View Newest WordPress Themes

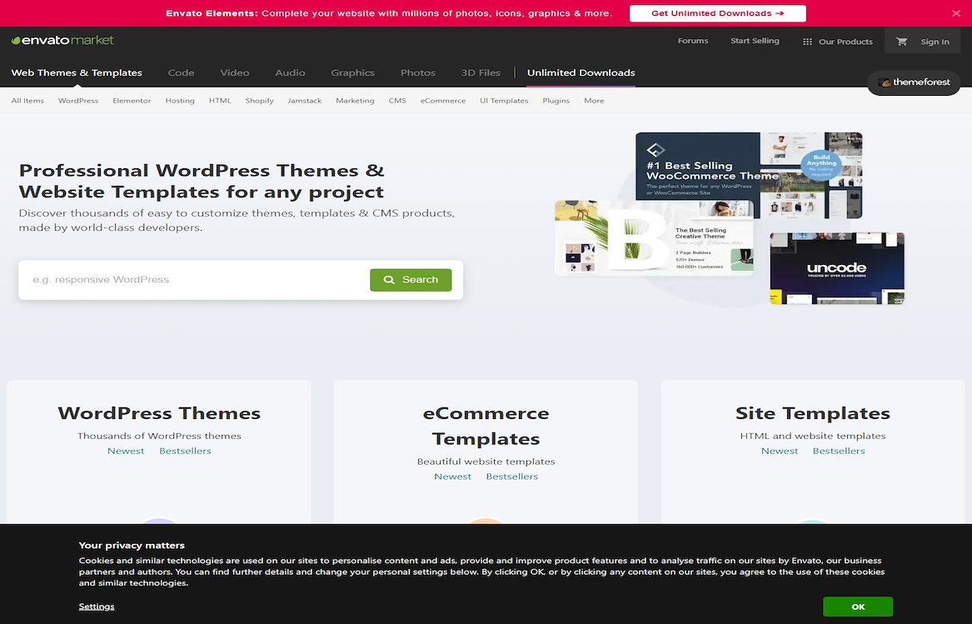[126, 451]
